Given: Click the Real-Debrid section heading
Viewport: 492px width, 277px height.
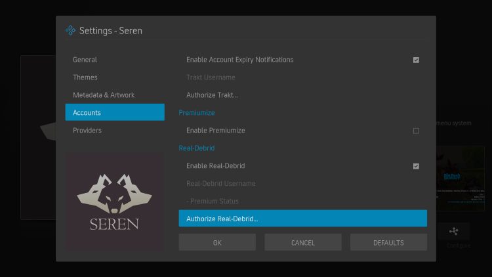Looking at the screenshot, I should pyautogui.click(x=197, y=148).
